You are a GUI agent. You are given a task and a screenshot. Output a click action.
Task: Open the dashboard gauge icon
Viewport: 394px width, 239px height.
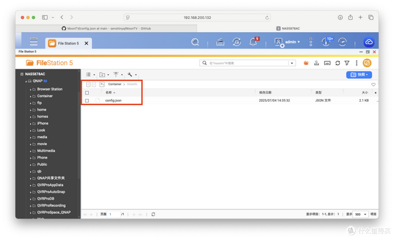(x=342, y=42)
